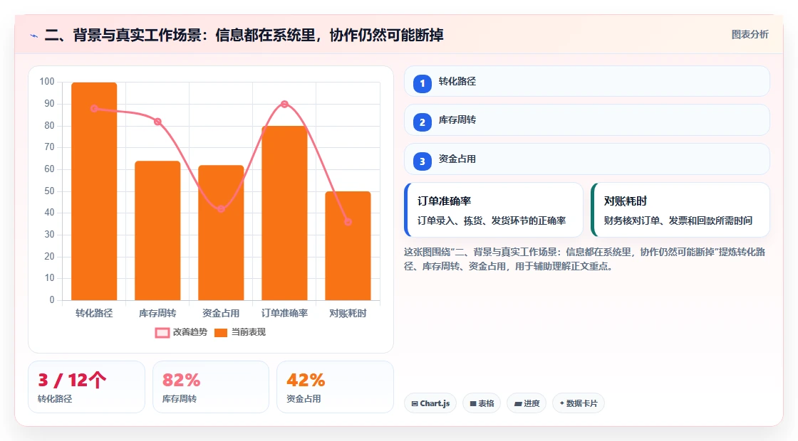
Task: Click the 42% 资金占用 stat card
Action: point(335,387)
